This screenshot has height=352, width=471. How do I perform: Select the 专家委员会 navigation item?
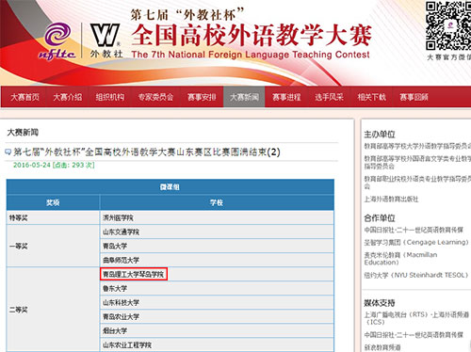[155, 97]
